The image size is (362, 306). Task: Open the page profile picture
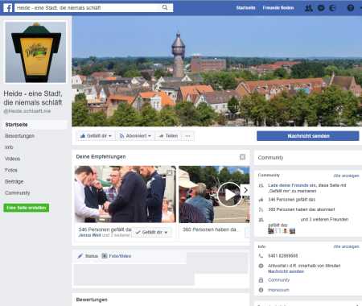click(x=35, y=52)
